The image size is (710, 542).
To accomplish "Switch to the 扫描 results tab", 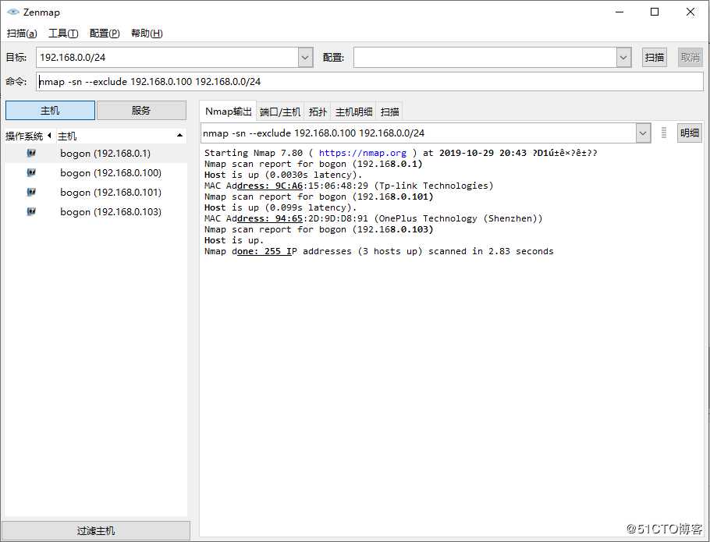I will (389, 112).
